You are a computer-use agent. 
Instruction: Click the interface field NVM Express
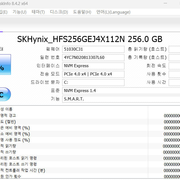pyautogui.click(x=93, y=66)
